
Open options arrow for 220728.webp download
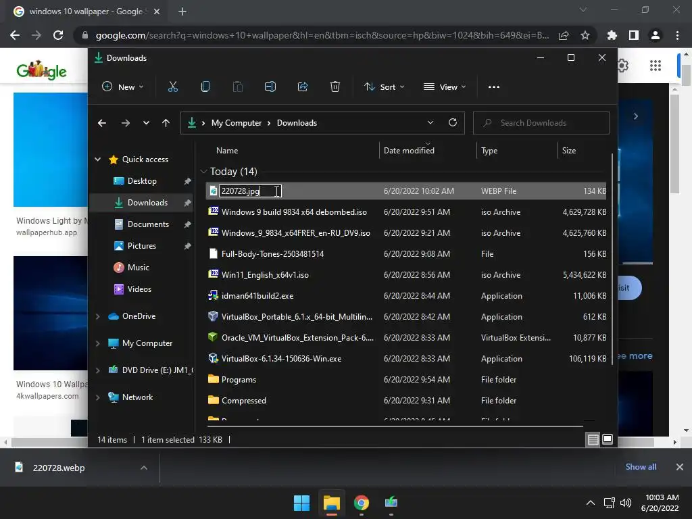pos(144,468)
